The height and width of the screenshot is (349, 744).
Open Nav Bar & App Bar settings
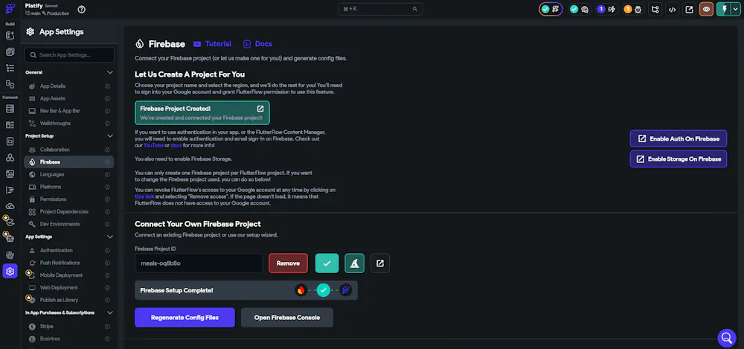click(x=68, y=111)
